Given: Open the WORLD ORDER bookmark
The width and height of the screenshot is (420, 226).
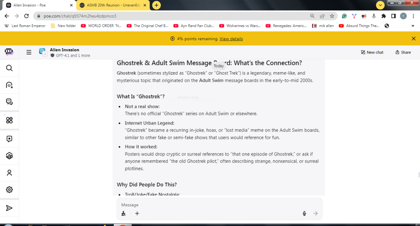Looking at the screenshot, I should pos(102,26).
